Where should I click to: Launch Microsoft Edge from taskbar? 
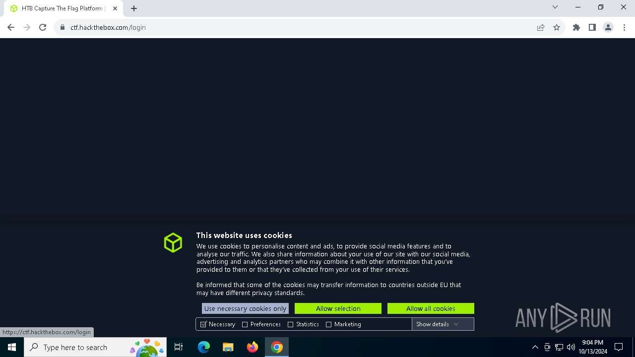click(x=204, y=347)
